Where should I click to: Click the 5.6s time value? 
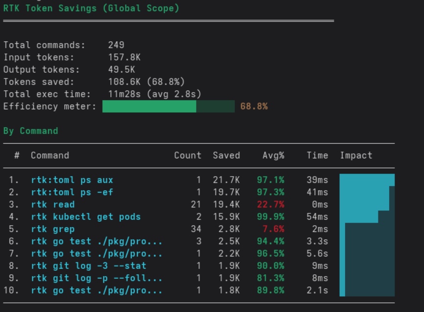pos(318,254)
